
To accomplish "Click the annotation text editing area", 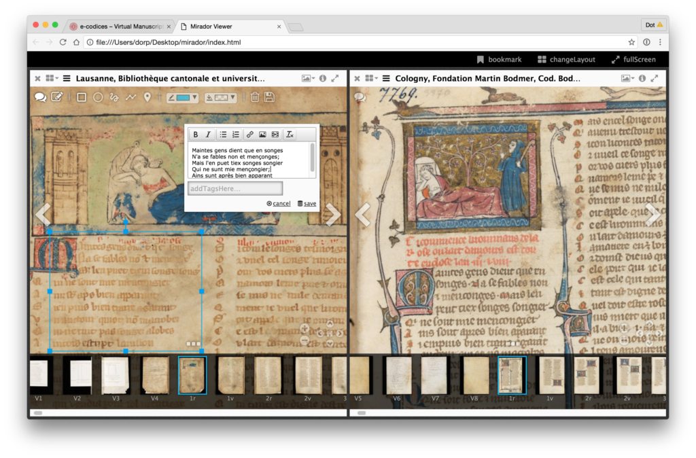I will pyautogui.click(x=249, y=160).
